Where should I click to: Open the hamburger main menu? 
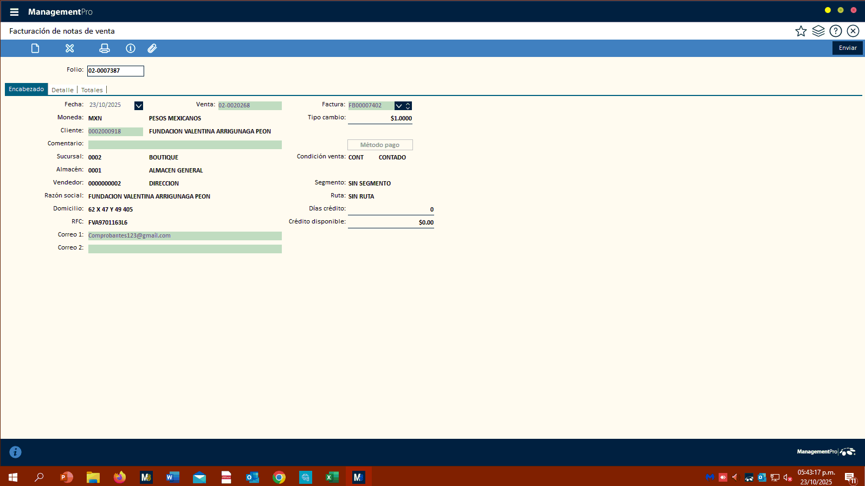[14, 12]
